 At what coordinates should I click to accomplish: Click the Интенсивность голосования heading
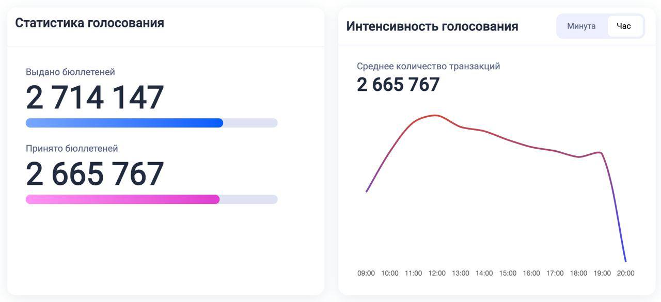[x=432, y=26]
